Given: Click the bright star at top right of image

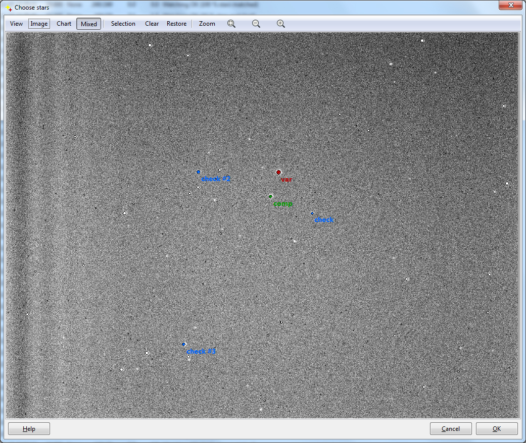Looking at the screenshot, I should pos(422,40).
